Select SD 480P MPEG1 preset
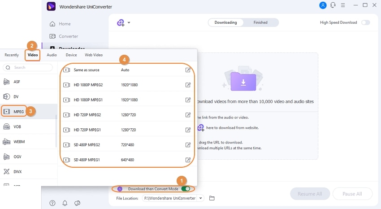The height and width of the screenshot is (209, 381). [127, 160]
